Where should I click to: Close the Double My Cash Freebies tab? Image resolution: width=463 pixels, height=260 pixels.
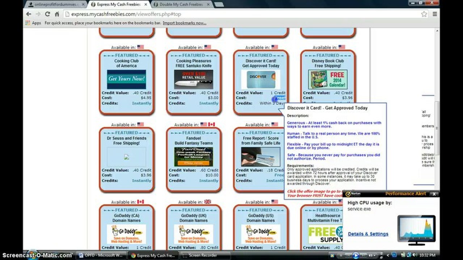pyautogui.click(x=209, y=5)
